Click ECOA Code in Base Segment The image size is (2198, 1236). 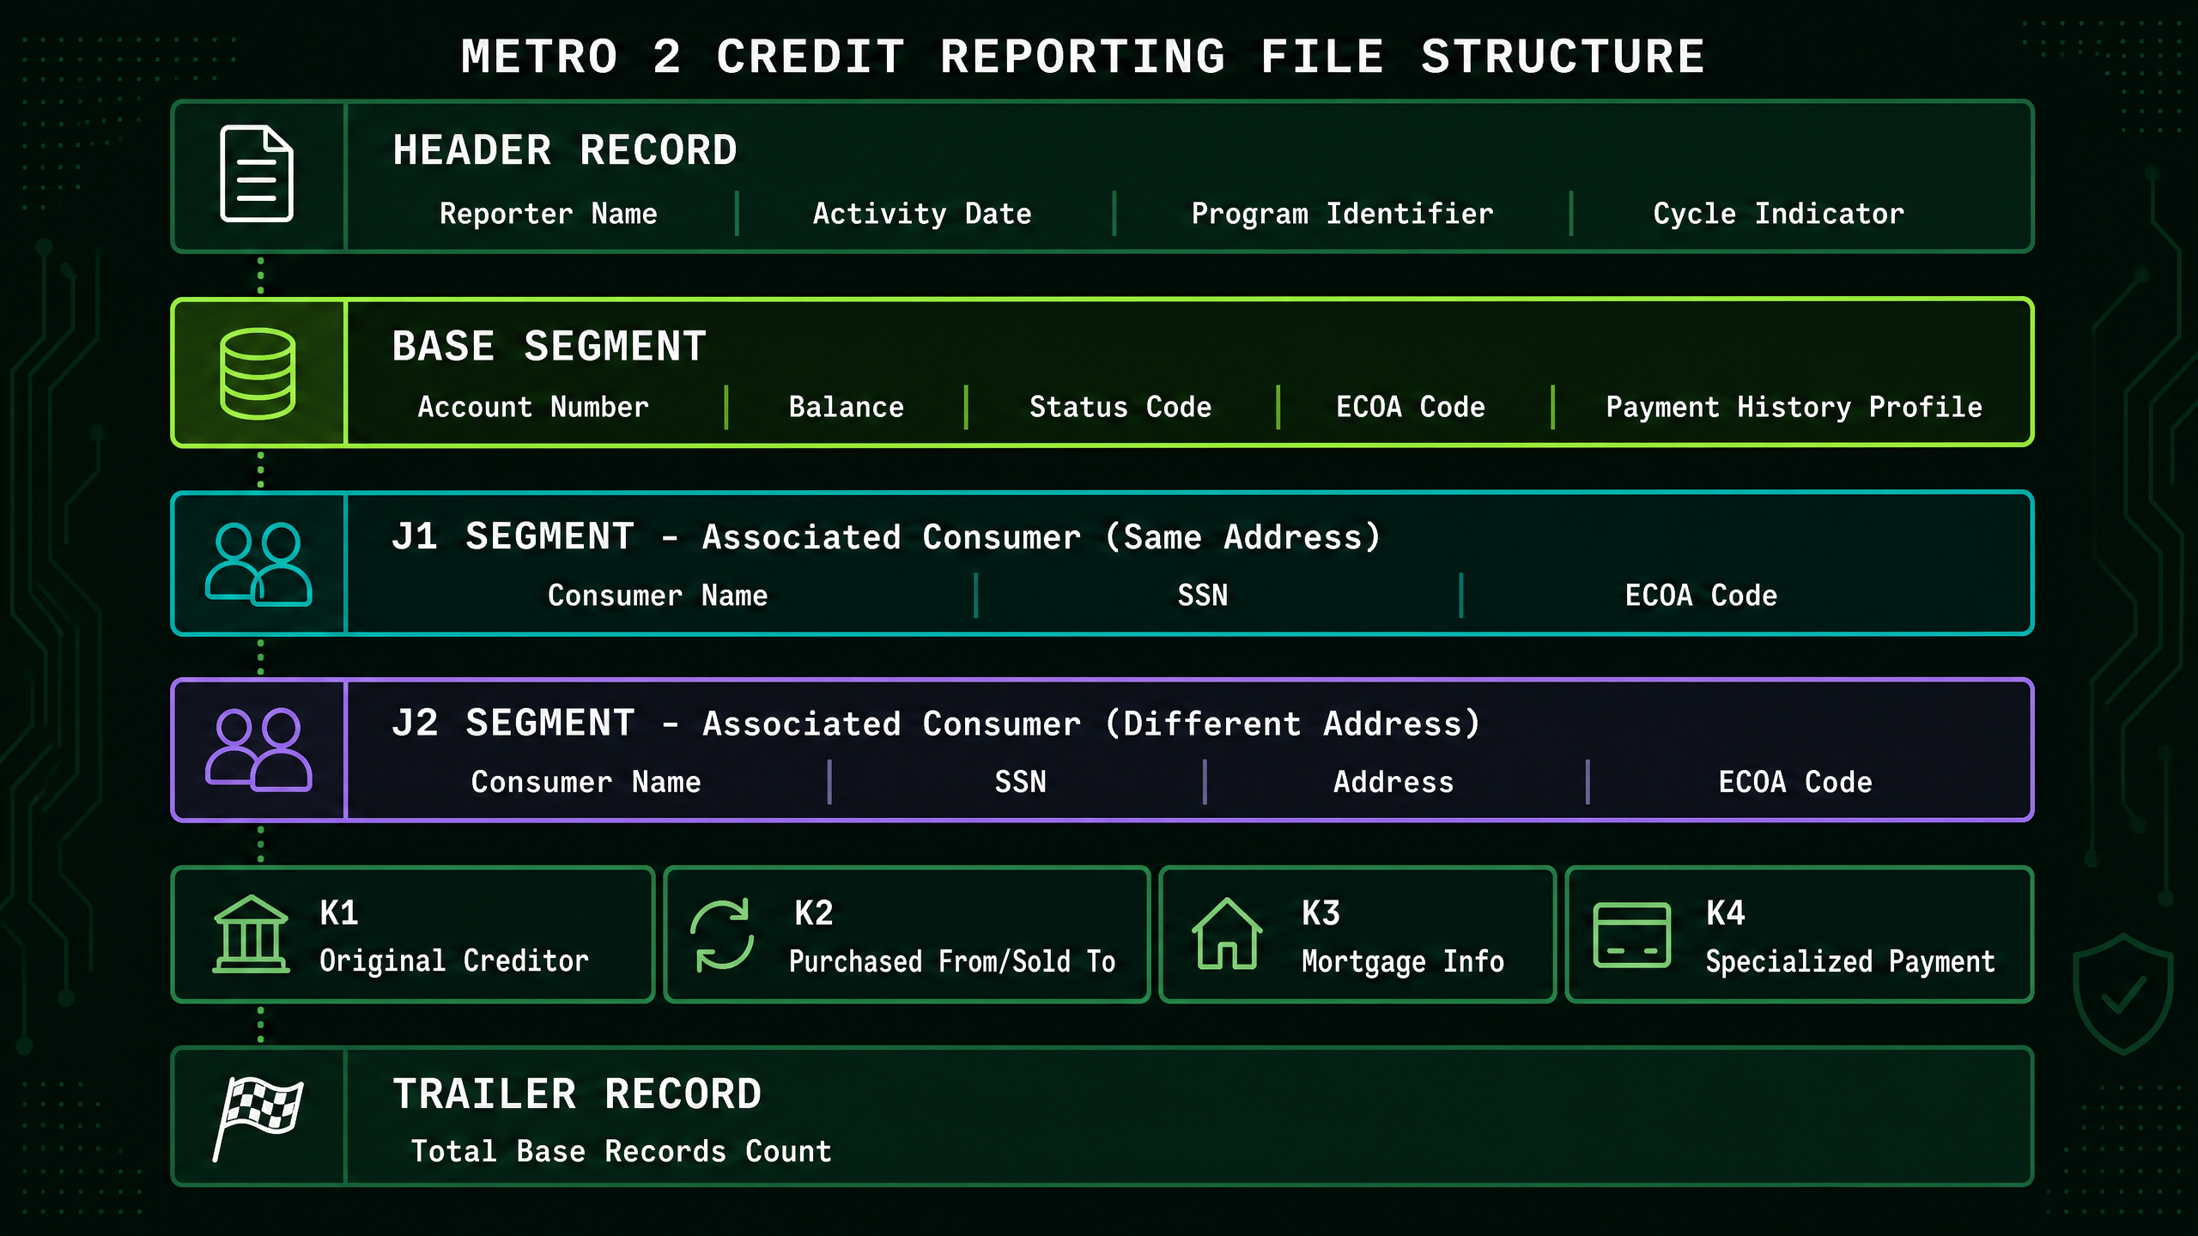1411,407
